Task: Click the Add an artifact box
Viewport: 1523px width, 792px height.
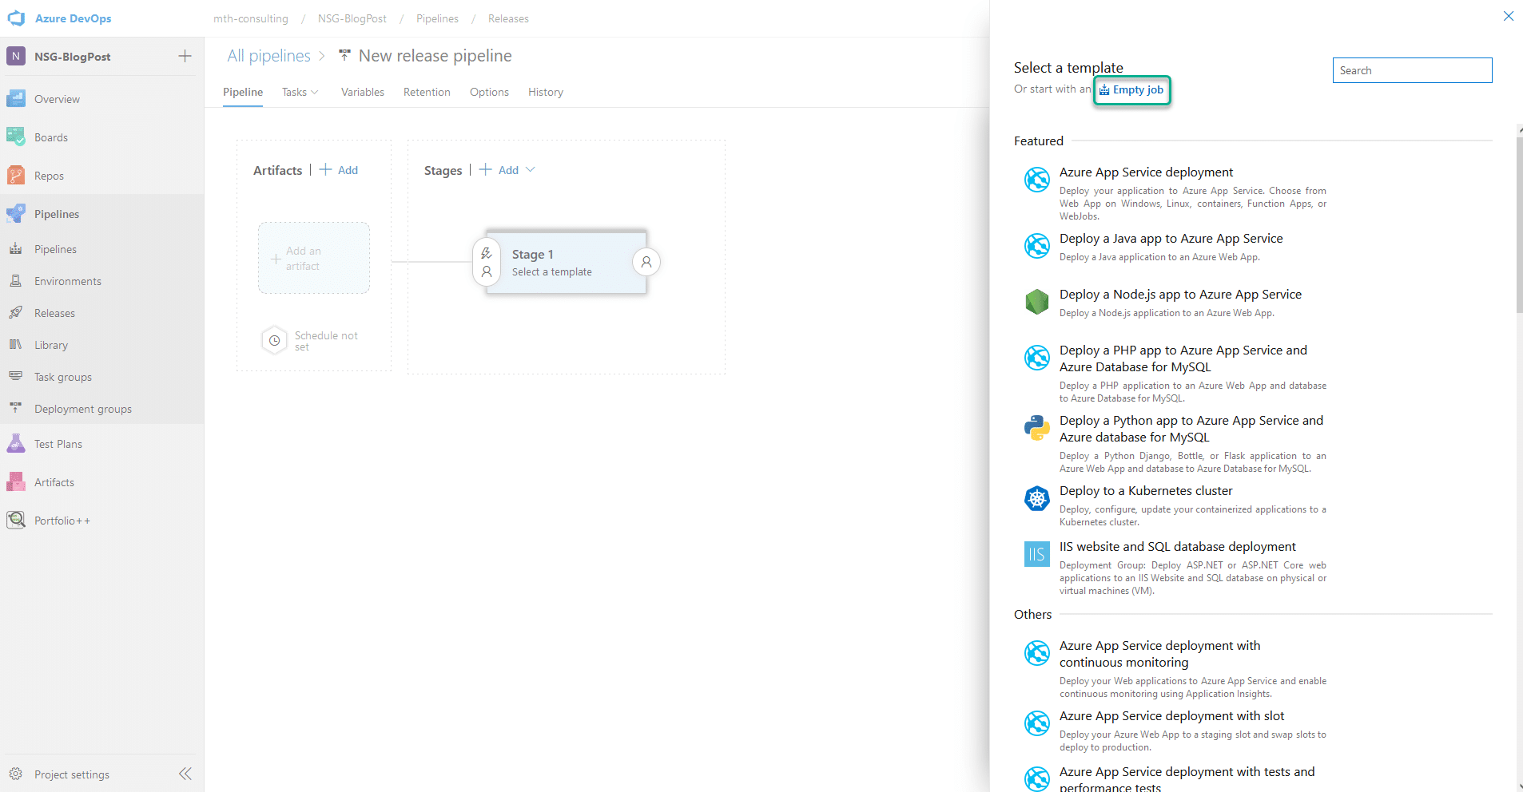Action: [314, 258]
